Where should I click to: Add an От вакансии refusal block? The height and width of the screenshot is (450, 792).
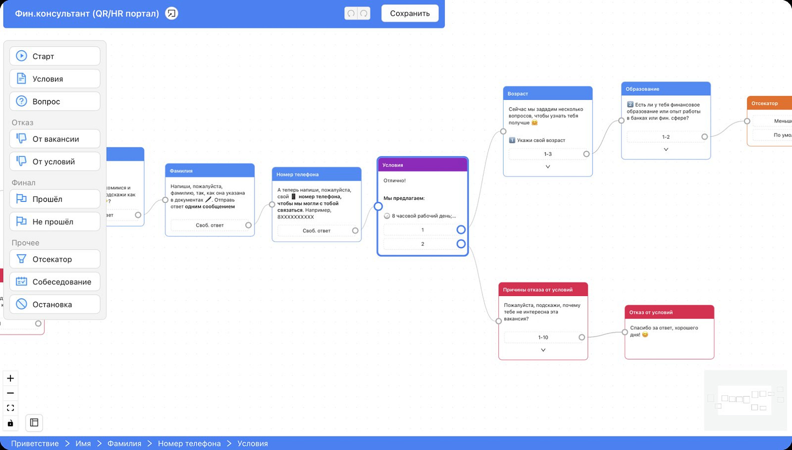[55, 138]
